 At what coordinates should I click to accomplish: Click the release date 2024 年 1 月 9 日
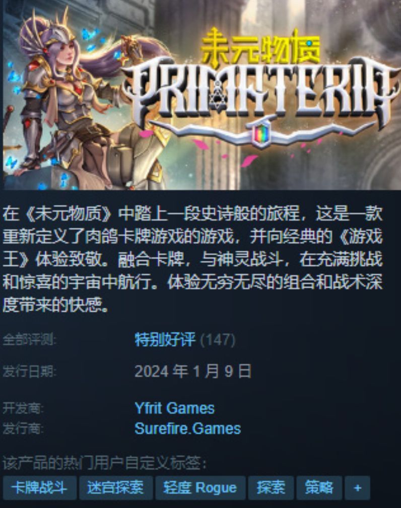[x=193, y=371]
